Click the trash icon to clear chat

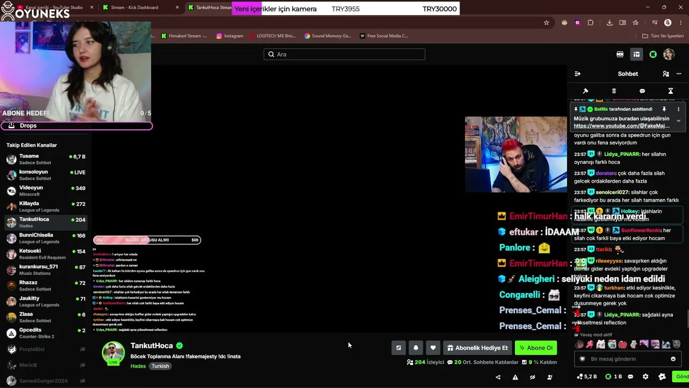(x=614, y=91)
